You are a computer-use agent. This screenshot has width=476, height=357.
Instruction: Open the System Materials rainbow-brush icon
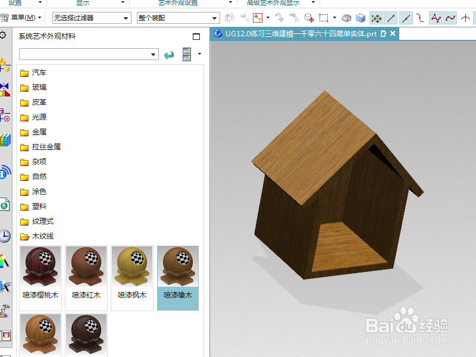pyautogui.click(x=5, y=261)
